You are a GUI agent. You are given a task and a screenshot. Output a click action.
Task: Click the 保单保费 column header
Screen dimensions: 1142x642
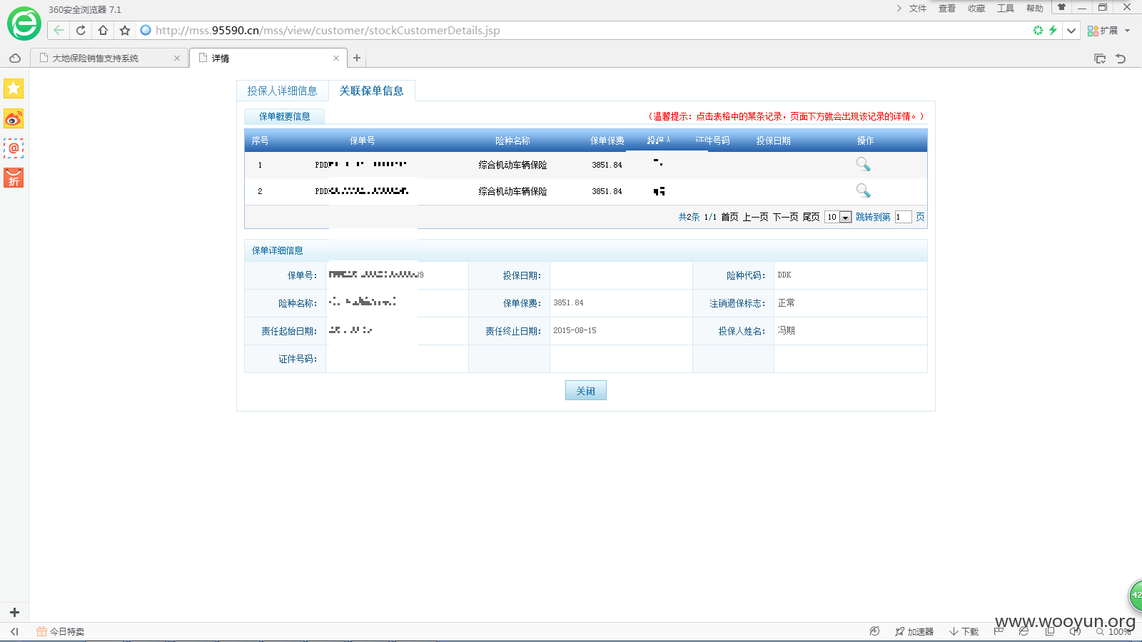tap(607, 141)
